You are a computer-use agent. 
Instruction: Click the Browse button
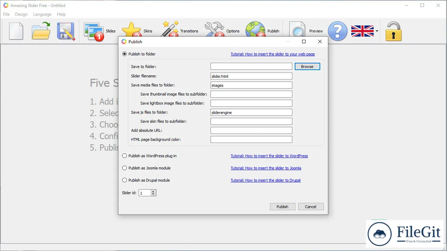[307, 67]
